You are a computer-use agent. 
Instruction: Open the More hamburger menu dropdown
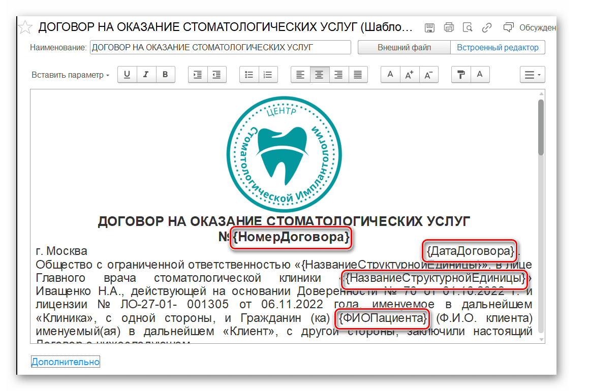point(532,74)
